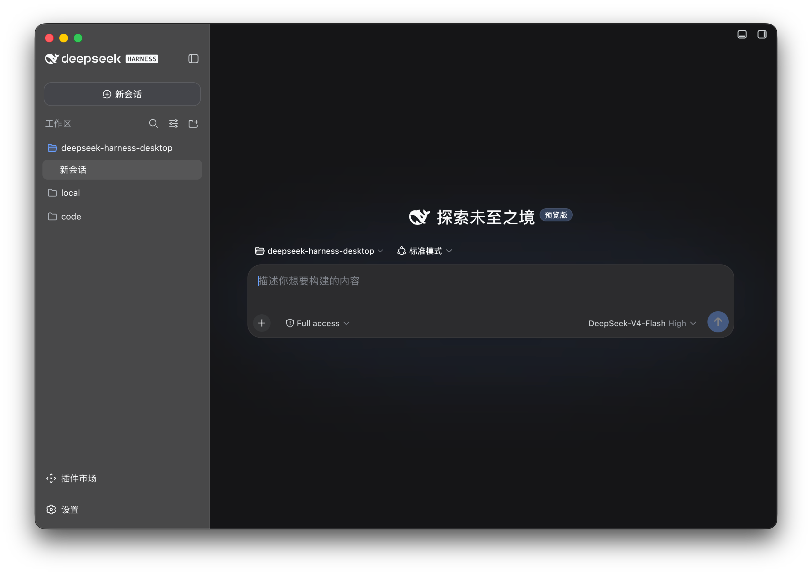Viewport: 812px width, 575px height.
Task: Send the prompt with the arrow button
Action: click(718, 322)
